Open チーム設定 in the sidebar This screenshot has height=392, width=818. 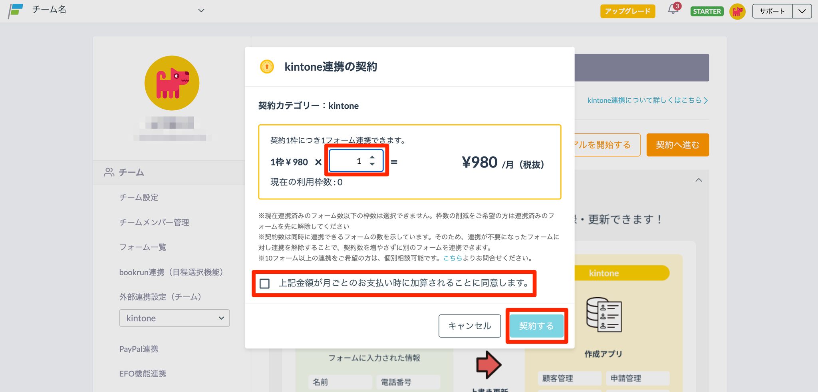pos(139,197)
